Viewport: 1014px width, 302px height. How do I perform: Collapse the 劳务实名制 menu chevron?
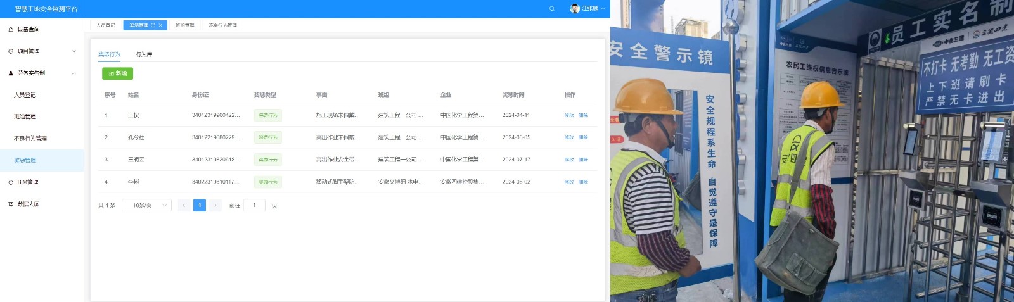(74, 73)
